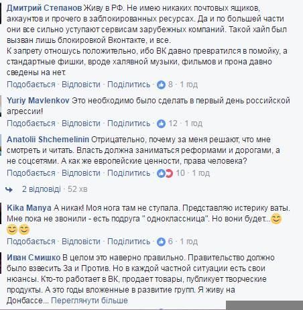Expand Иван Смишко's comment with Переглянути більше
Viewport: 303px width, 310px height.
[89, 300]
